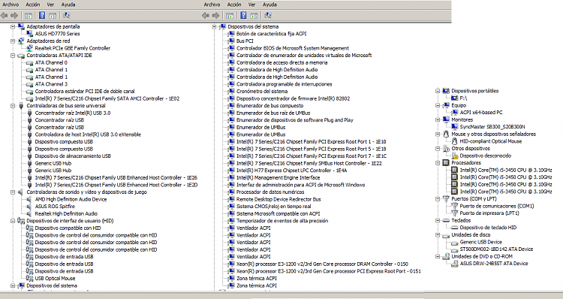Viewport: 563px width, 299px height.
Task: Click the Dispositivo de teclado HID keyboard icon
Action: pos(455,228)
